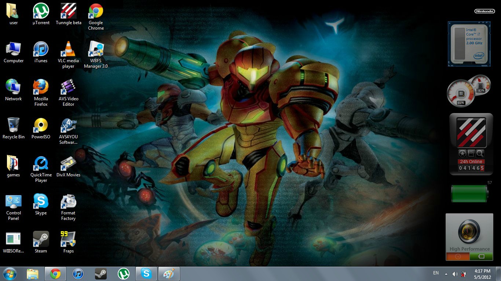Viewport: 501px width, 281px height.
Task: Select the Google Chrome desktop shortcut
Action: 96,17
